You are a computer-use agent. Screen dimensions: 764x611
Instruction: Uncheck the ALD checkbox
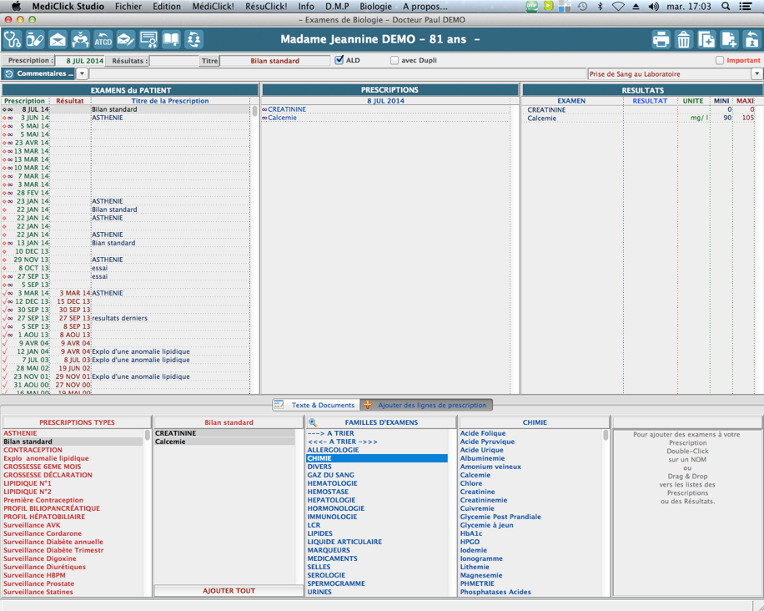tap(339, 60)
